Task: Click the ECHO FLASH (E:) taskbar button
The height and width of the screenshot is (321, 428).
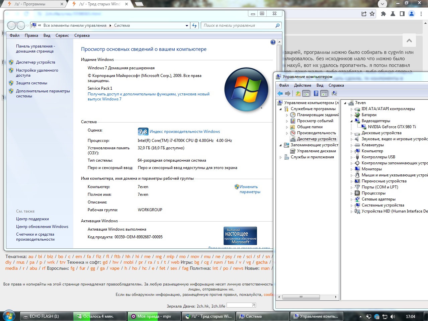Action: click(47, 316)
